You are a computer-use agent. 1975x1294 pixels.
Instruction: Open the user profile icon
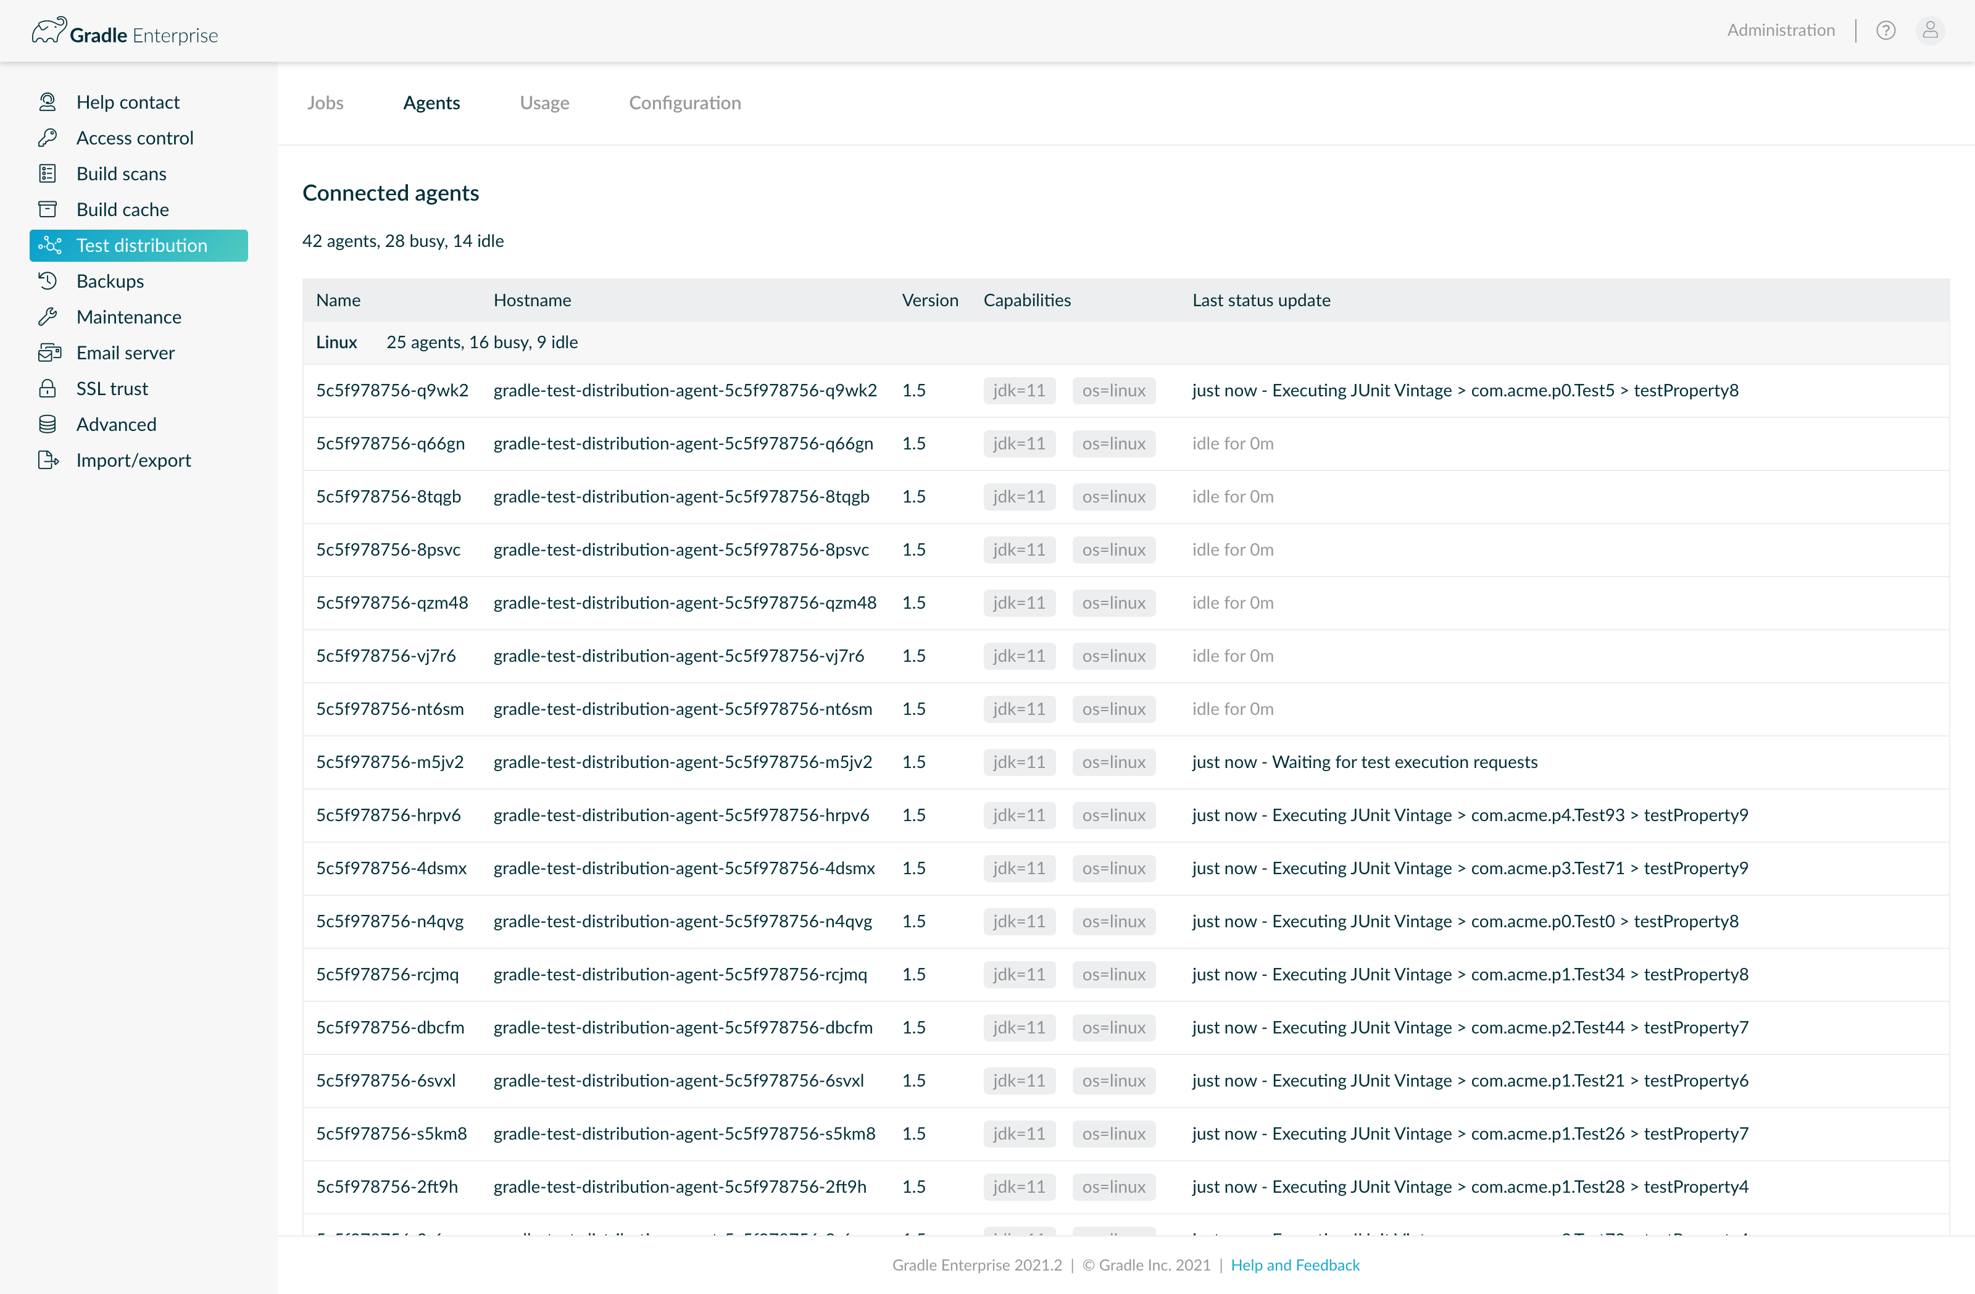1930,30
